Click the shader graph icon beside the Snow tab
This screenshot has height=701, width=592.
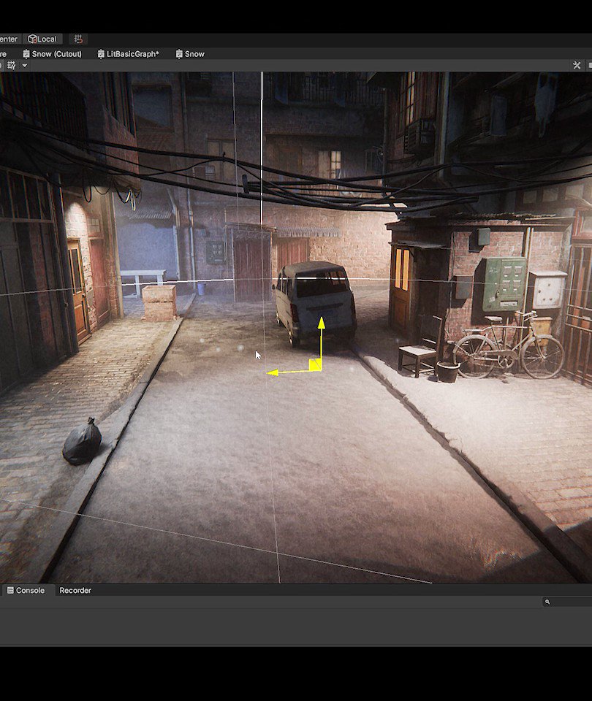(180, 54)
